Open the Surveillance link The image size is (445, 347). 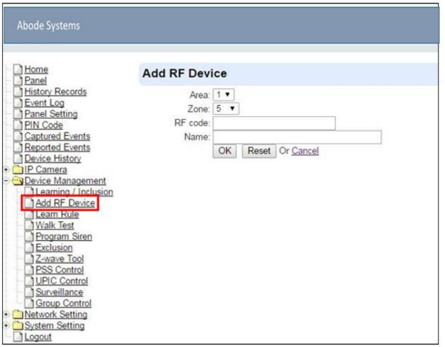(59, 292)
